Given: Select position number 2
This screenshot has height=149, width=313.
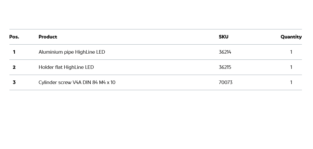Looking at the screenshot, I should tap(14, 67).
